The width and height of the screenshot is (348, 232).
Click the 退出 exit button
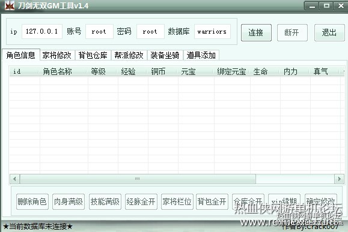coord(329,32)
